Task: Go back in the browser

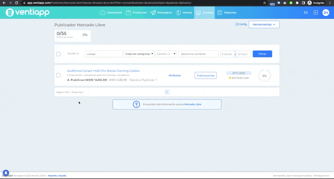Action: click(4, 3)
